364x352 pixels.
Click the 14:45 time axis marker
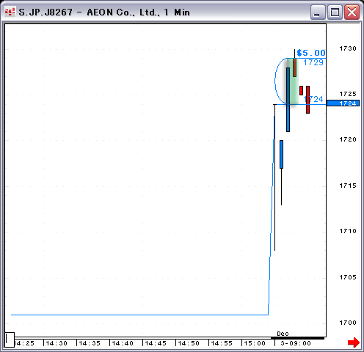(x=156, y=343)
